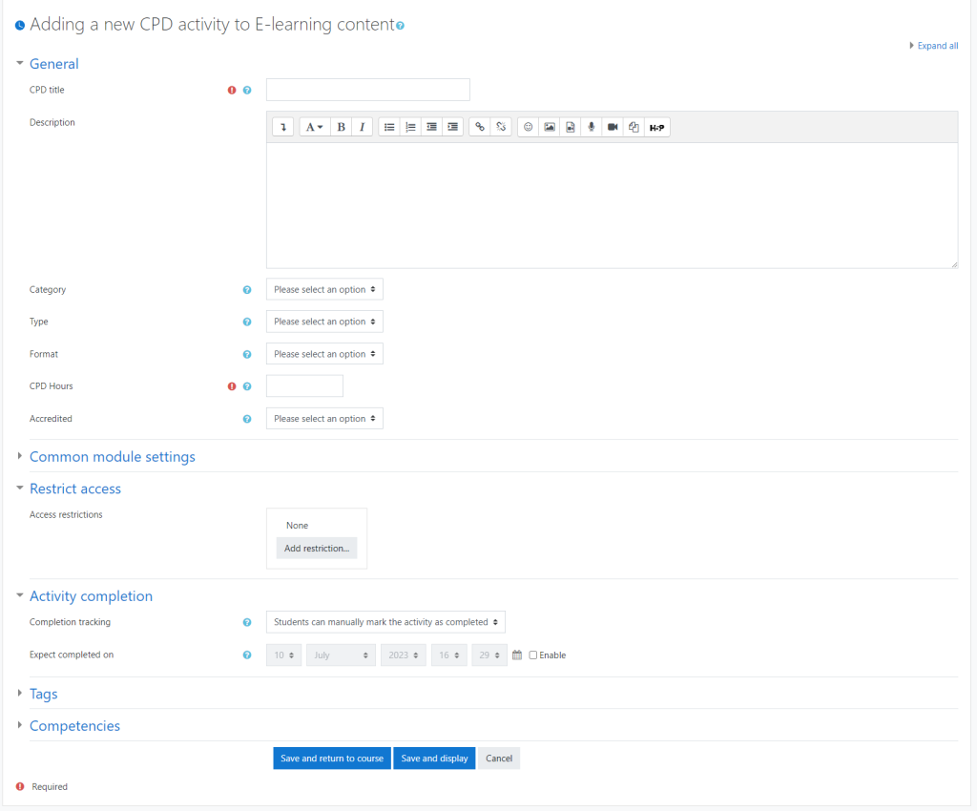Click inside the Description text area
The image size is (977, 811).
(612, 205)
